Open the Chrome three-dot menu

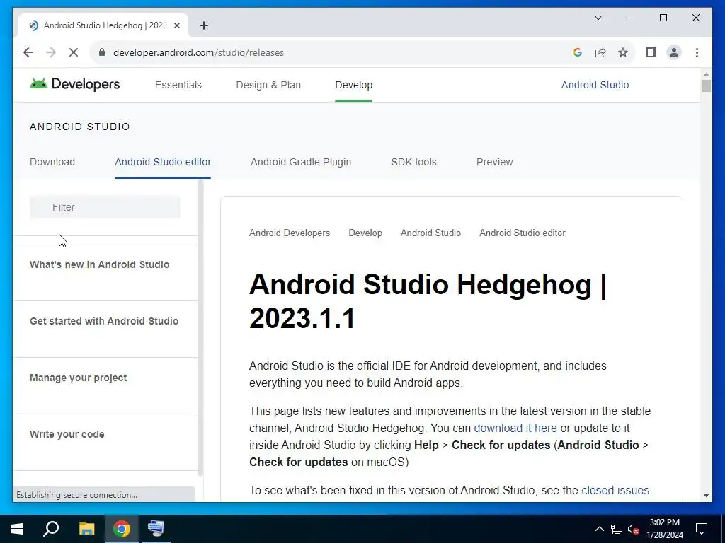pyautogui.click(x=697, y=52)
